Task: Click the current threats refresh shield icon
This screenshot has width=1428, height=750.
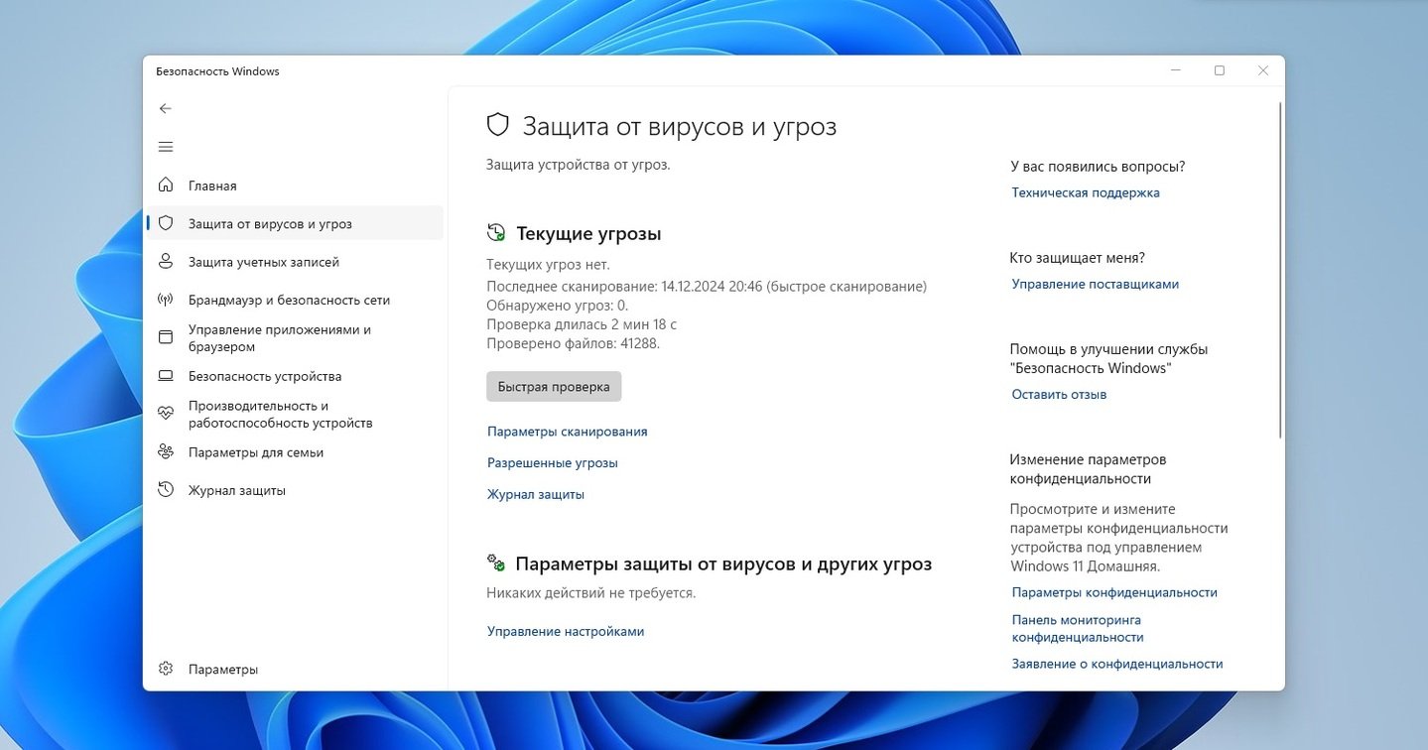Action: tap(496, 233)
